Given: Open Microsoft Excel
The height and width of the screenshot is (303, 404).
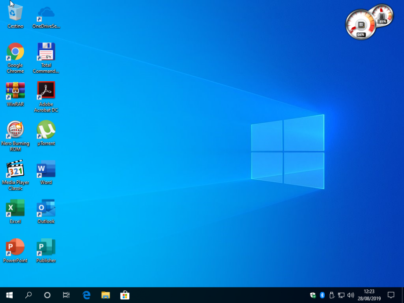Looking at the screenshot, I should pos(15,209).
